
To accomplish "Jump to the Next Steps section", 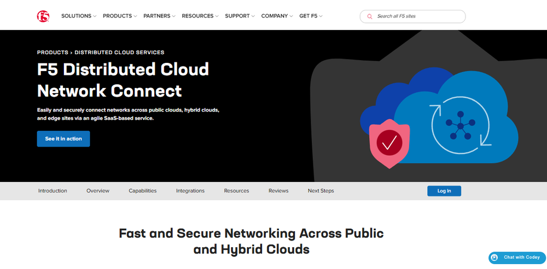I will tap(321, 191).
